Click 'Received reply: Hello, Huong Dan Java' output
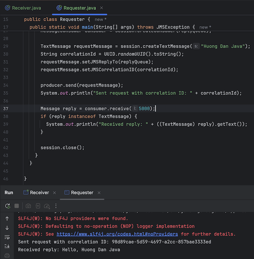254x259 pixels. pyautogui.click(x=69, y=250)
